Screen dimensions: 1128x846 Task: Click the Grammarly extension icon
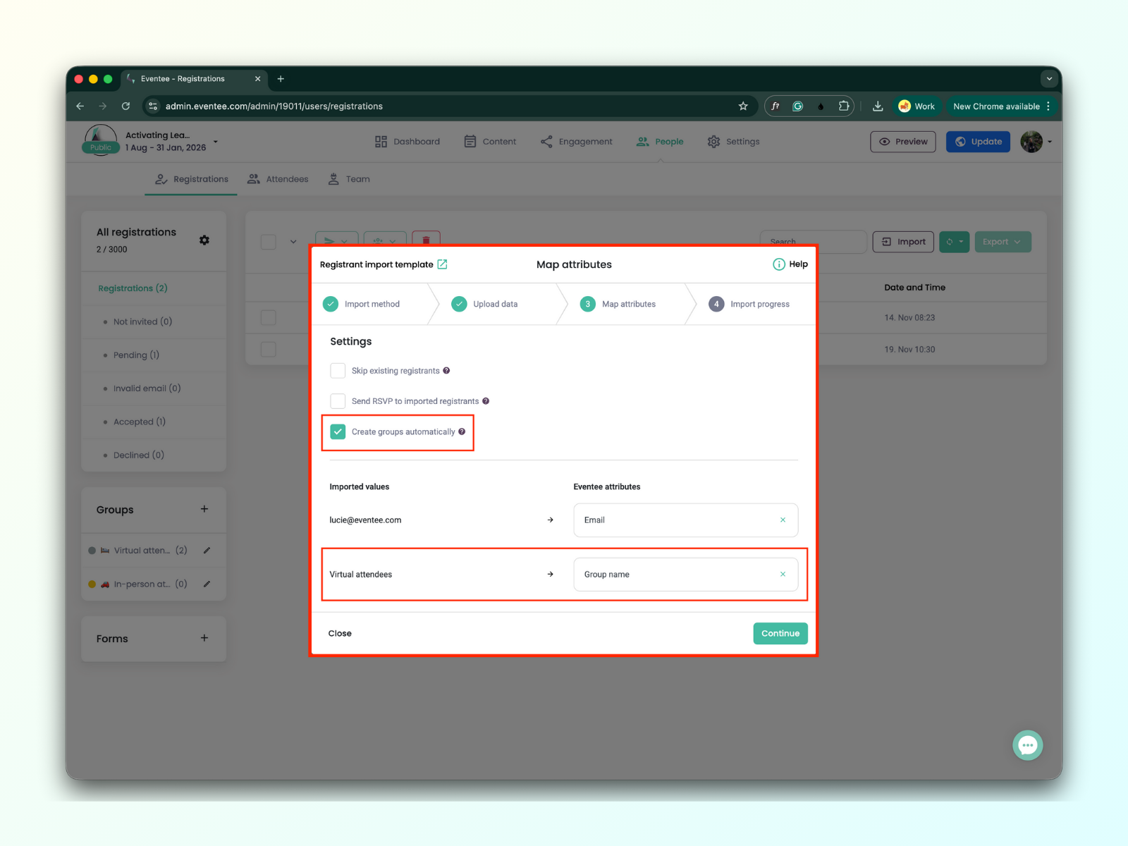(798, 106)
